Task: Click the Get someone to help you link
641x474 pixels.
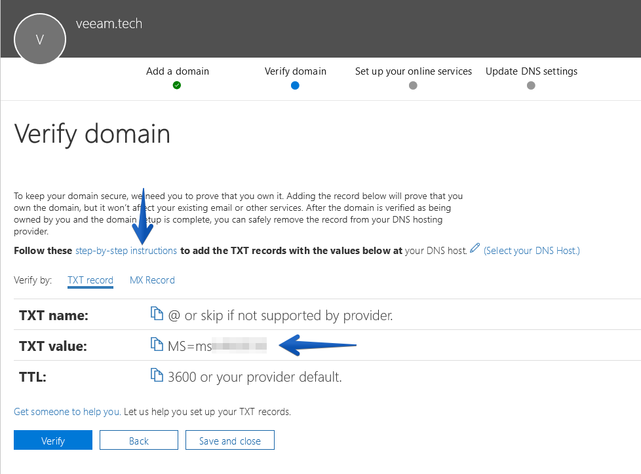Action: (68, 412)
